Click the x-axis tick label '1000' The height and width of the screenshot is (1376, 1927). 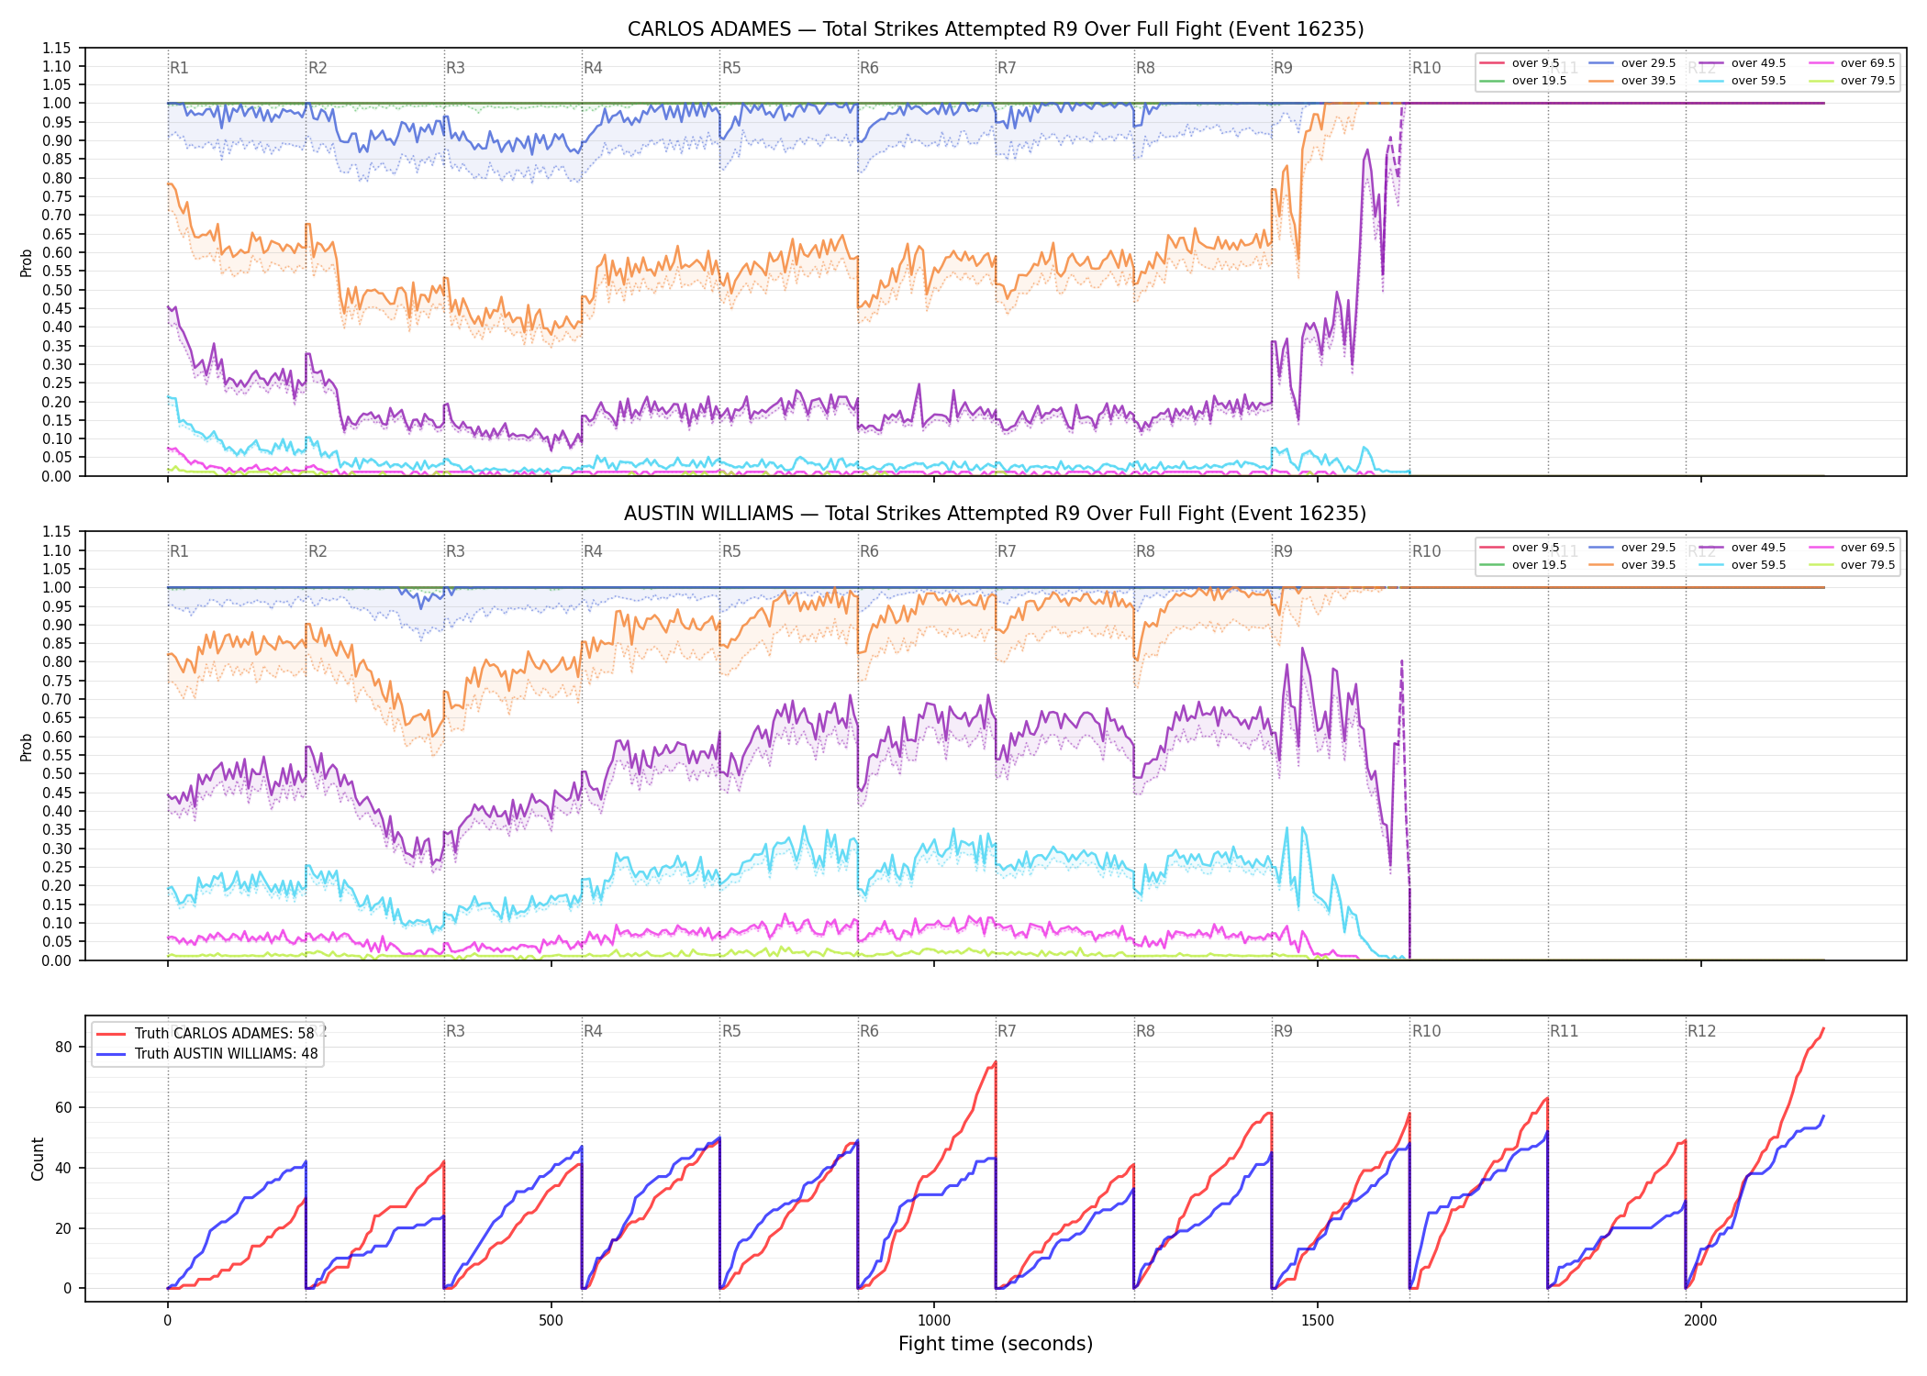tap(934, 1320)
